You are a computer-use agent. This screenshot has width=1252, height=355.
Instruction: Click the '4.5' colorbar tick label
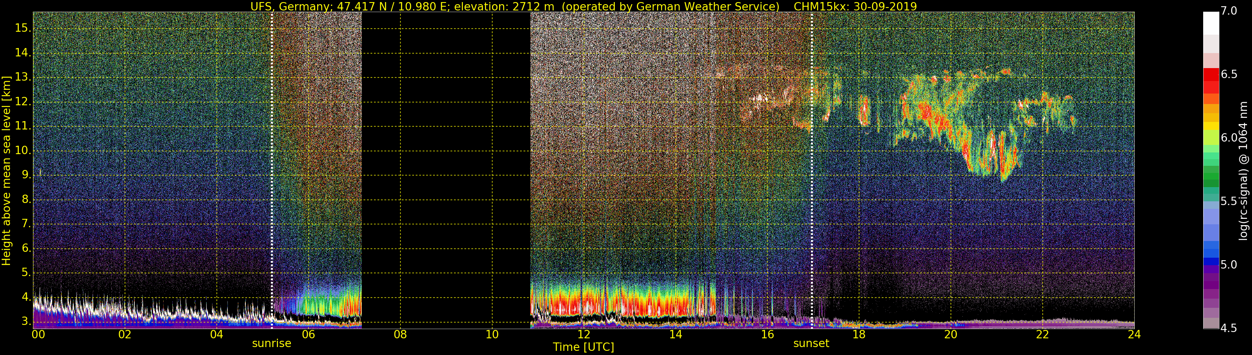point(1229,328)
